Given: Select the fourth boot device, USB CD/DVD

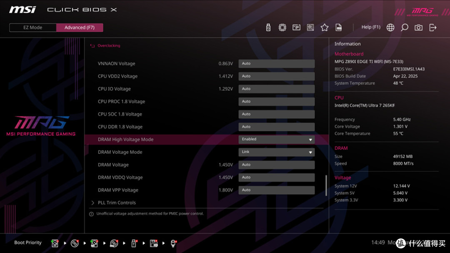Looking at the screenshot, I should coord(114,243).
